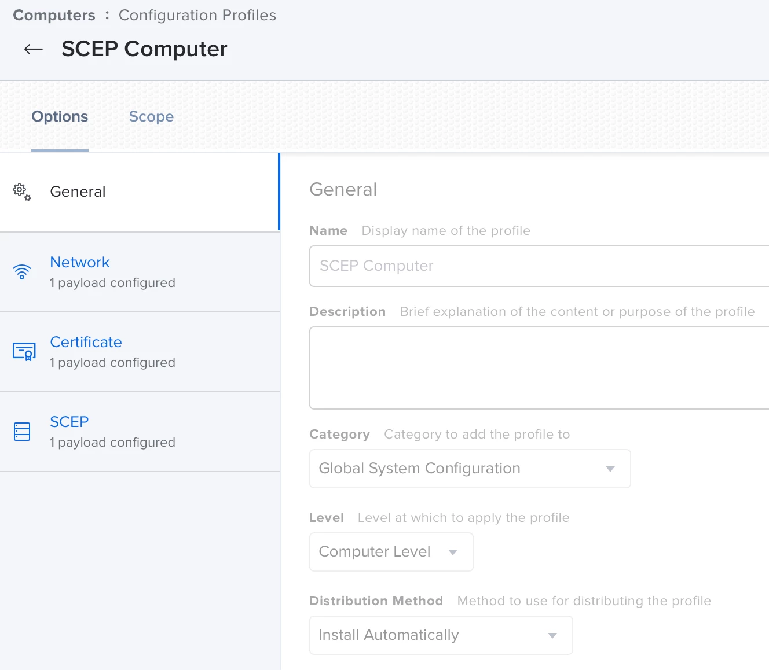Open the Network payload link
This screenshot has width=769, height=670.
point(80,262)
